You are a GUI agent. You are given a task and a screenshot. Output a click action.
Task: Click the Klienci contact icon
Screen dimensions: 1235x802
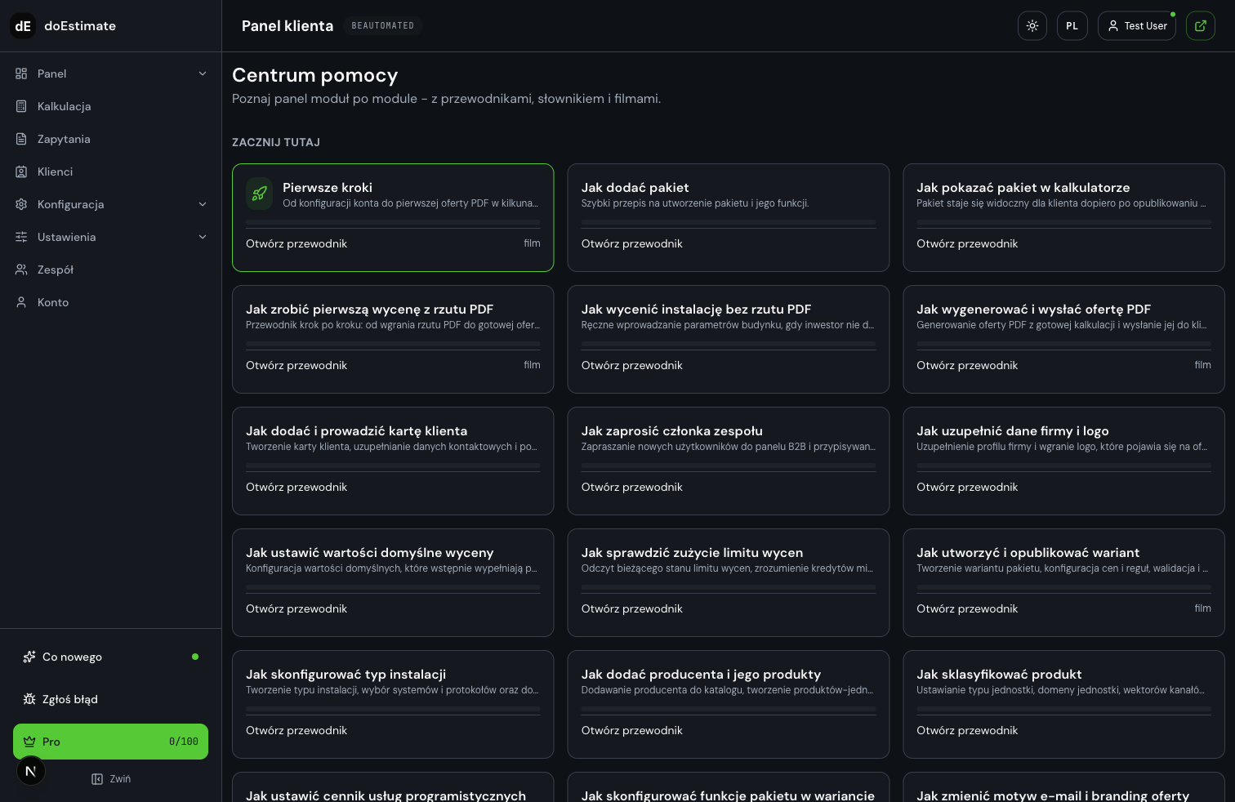[21, 172]
